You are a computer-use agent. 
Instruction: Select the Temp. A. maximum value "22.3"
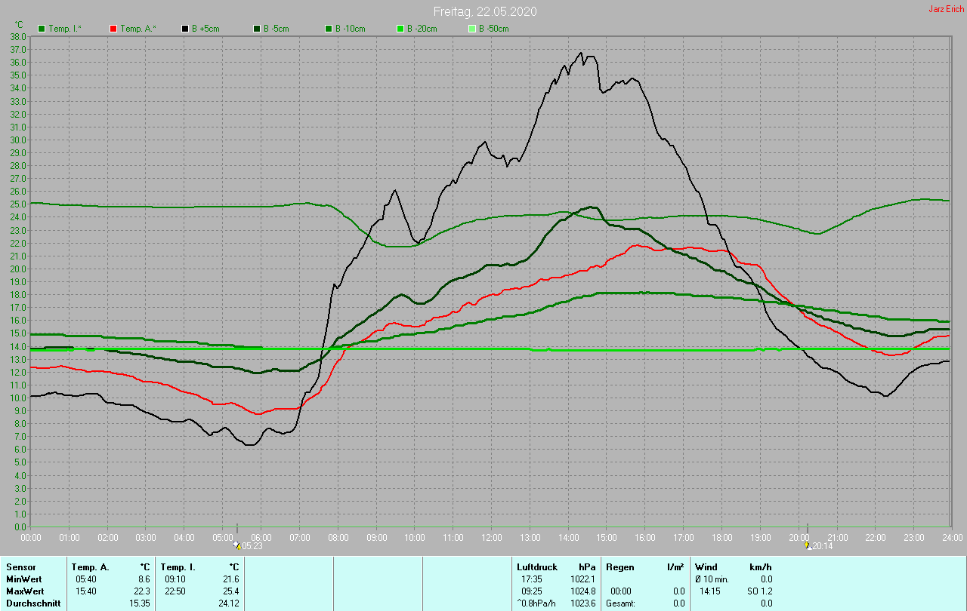point(142,591)
